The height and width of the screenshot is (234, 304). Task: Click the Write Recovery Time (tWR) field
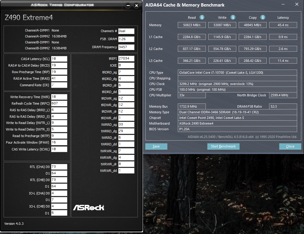click(59, 97)
